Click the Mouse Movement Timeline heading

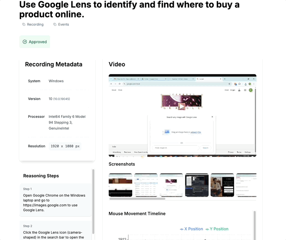click(137, 214)
